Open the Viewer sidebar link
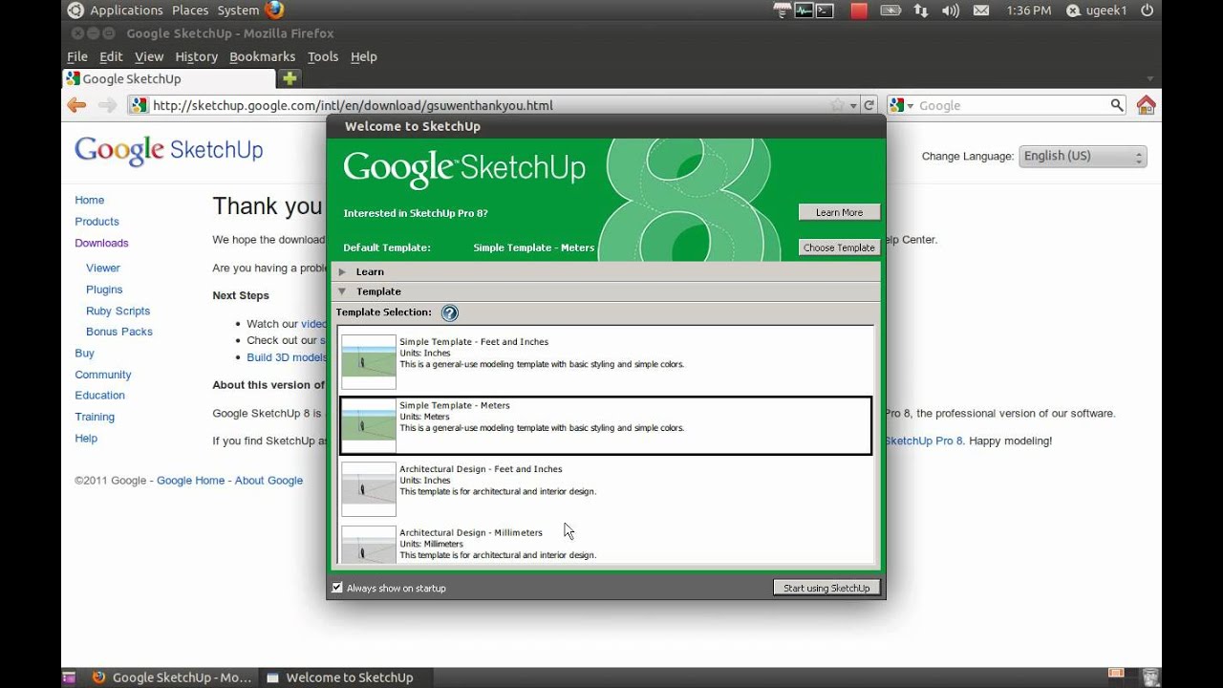This screenshot has height=688, width=1223. (103, 269)
